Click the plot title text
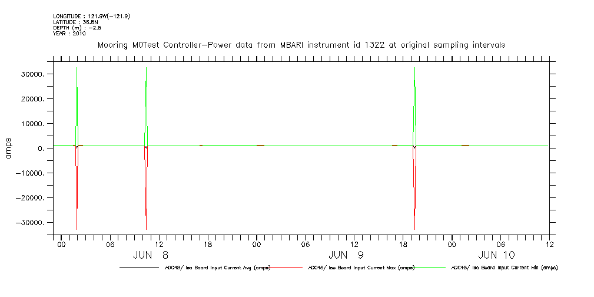This screenshot has height=297, width=594. [x=301, y=45]
